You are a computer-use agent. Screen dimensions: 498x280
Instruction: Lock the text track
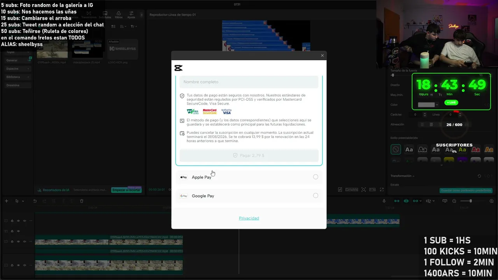click(x=12, y=231)
